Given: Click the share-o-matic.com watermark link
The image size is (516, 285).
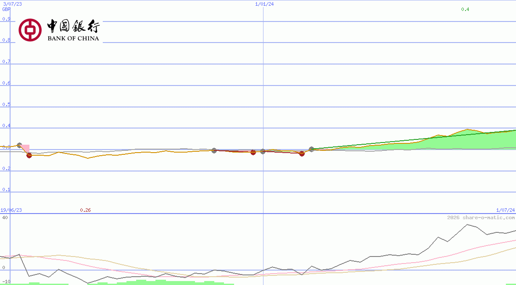Looking at the screenshot, I should tap(481, 217).
